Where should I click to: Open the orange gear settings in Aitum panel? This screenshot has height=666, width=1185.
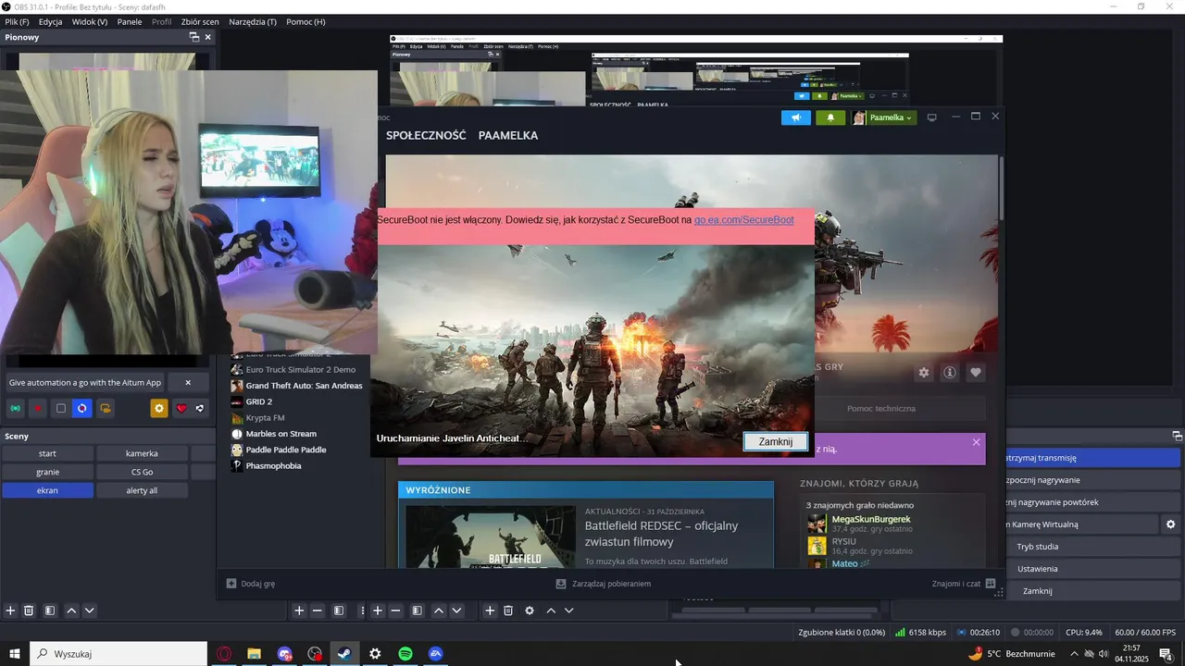[159, 408]
